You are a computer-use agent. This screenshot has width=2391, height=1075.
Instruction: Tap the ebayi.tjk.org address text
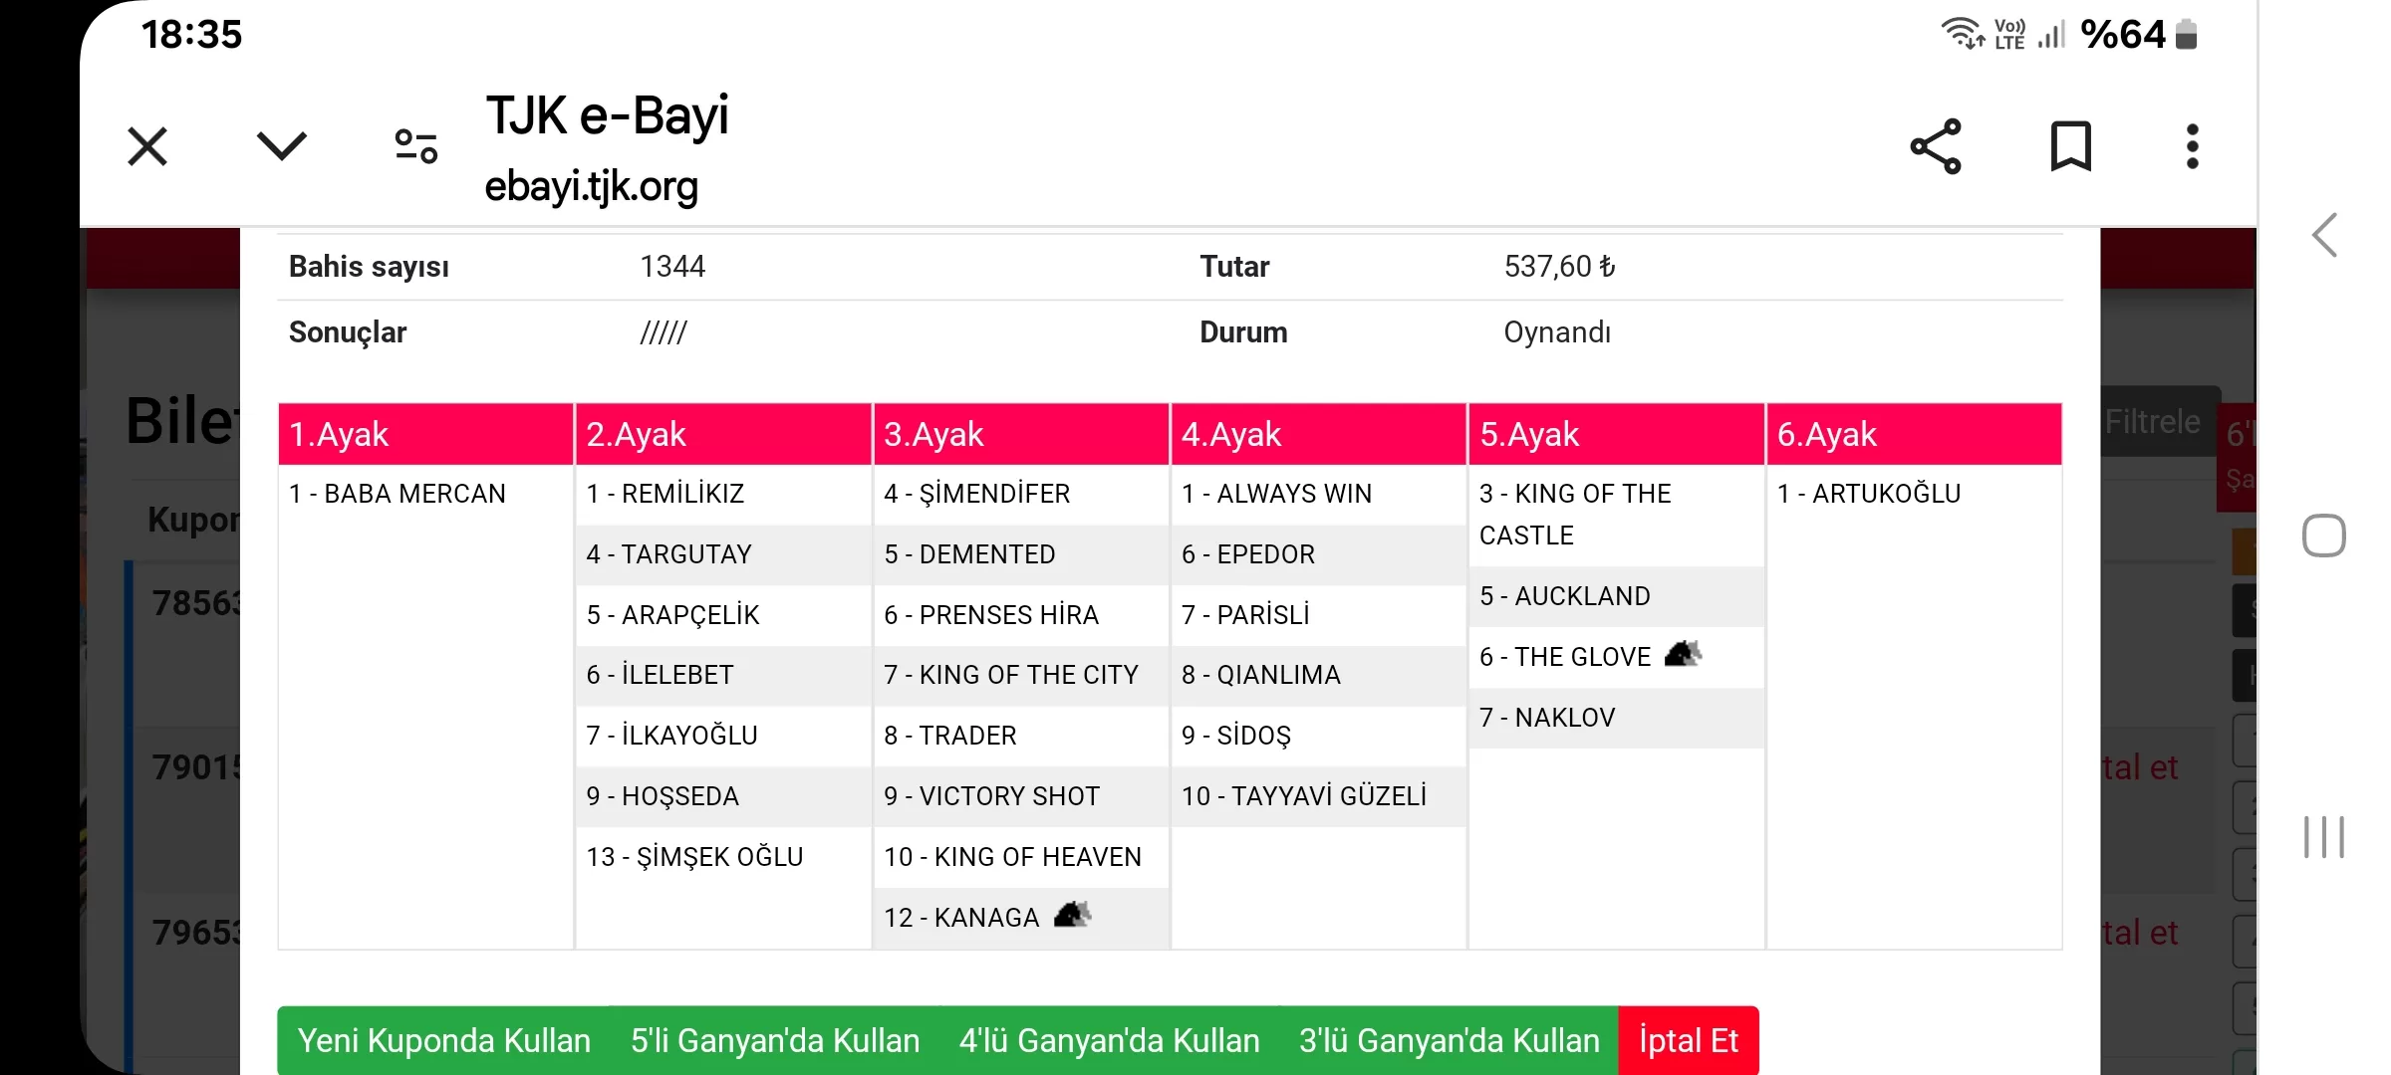[592, 187]
